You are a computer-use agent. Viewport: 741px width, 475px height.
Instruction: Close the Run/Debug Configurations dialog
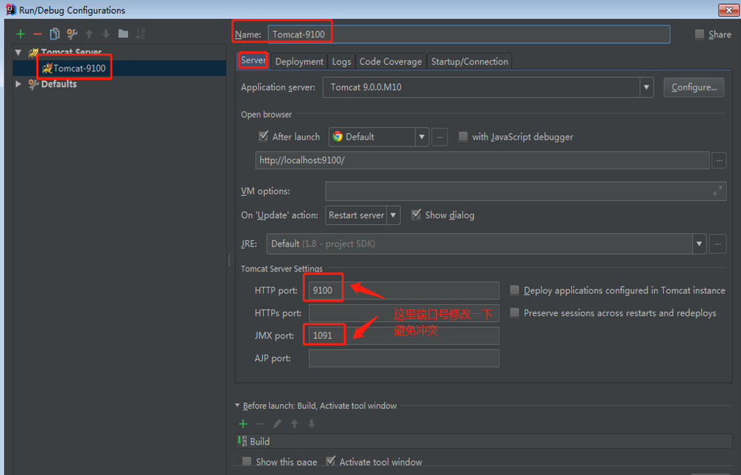[x=728, y=10]
